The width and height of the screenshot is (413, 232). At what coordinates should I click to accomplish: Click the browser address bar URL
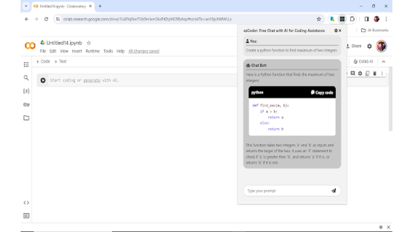click(147, 19)
